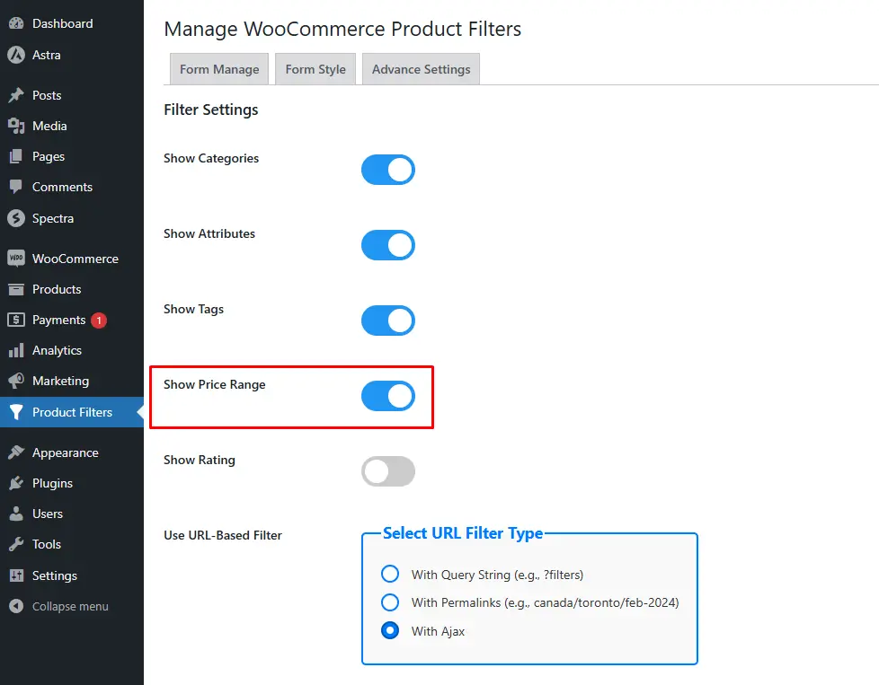Select the With Query String radio option
The height and width of the screenshot is (685, 879).
click(x=390, y=574)
